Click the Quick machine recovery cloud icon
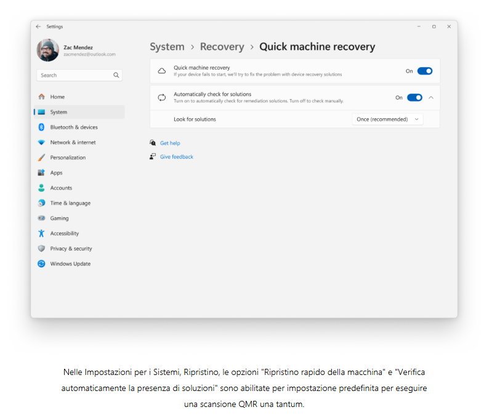The width and height of the screenshot is (484, 415). [x=162, y=71]
